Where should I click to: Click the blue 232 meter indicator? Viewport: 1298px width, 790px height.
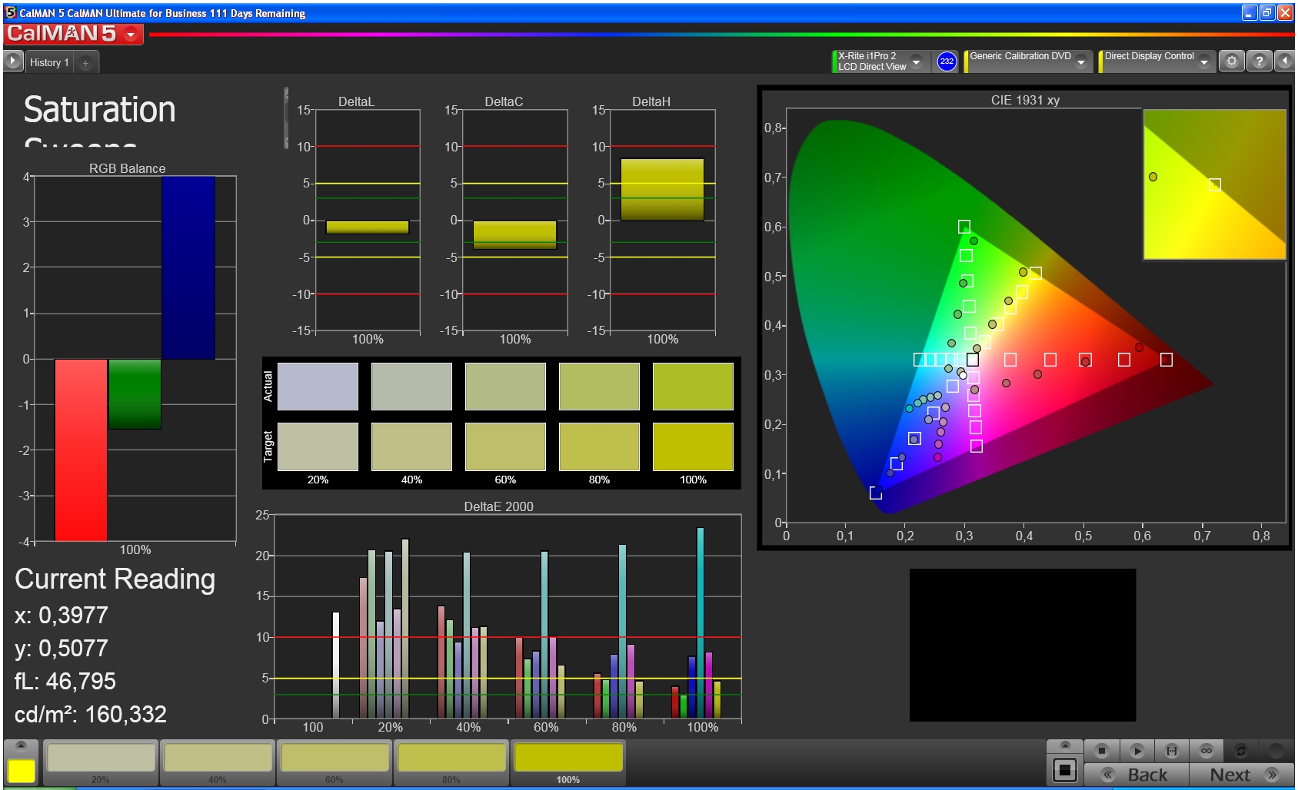pos(947,61)
